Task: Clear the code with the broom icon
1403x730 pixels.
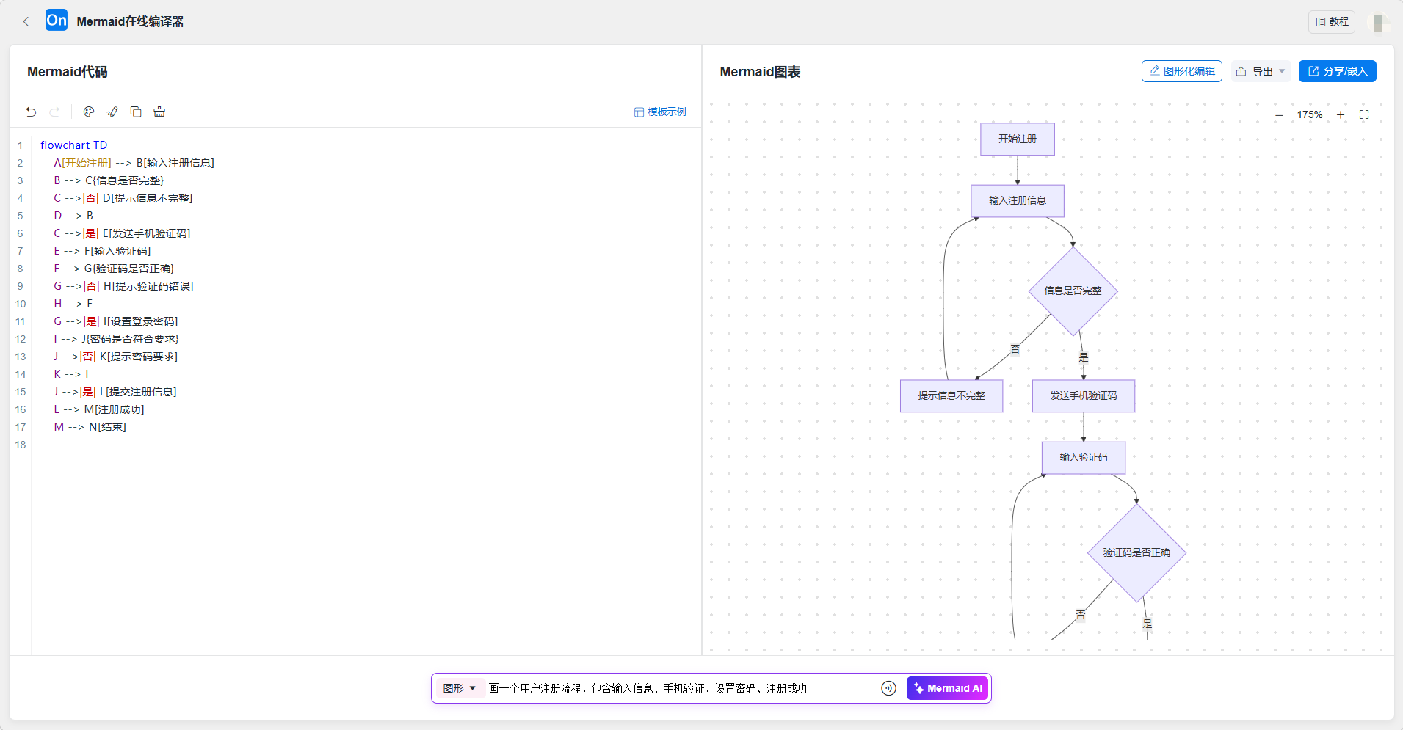Action: [159, 112]
